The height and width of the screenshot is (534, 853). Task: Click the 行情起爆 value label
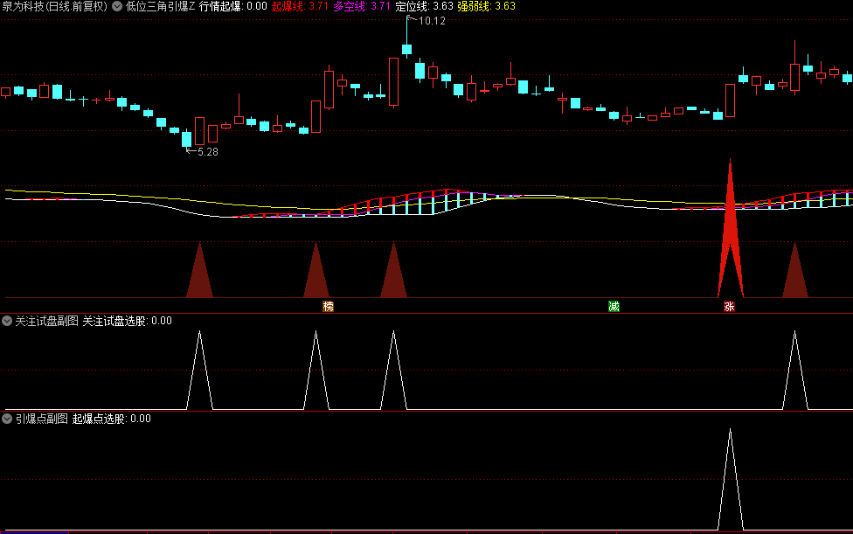[x=233, y=6]
